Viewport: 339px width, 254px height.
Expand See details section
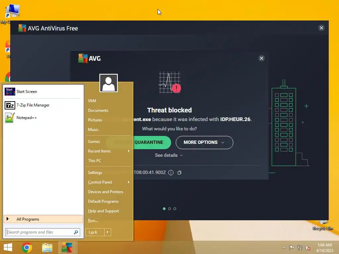click(x=169, y=155)
